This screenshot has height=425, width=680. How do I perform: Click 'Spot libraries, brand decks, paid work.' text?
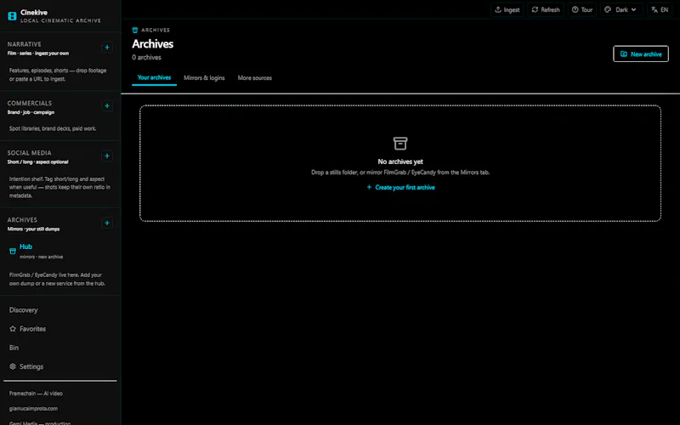[53, 128]
